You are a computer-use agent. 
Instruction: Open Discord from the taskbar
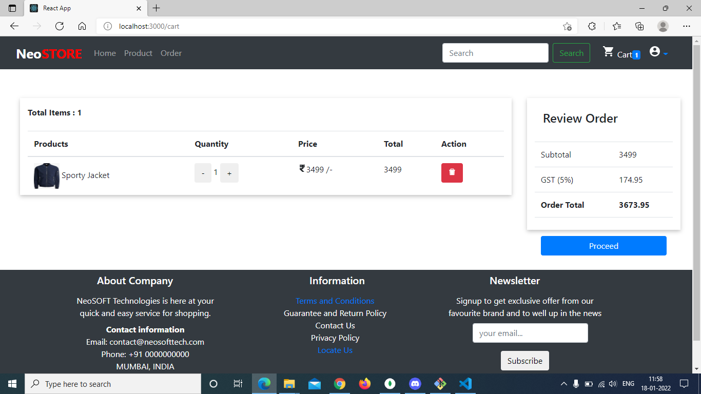pyautogui.click(x=415, y=384)
